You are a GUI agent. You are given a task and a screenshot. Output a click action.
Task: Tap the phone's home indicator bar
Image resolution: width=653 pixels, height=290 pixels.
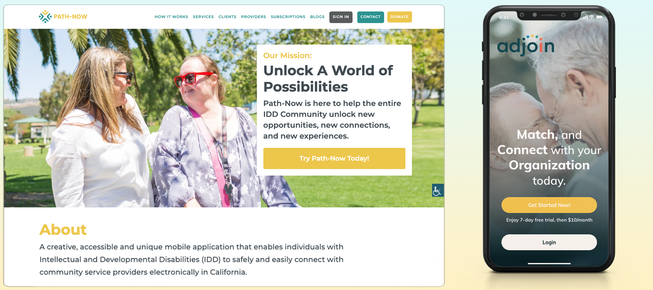pyautogui.click(x=549, y=263)
